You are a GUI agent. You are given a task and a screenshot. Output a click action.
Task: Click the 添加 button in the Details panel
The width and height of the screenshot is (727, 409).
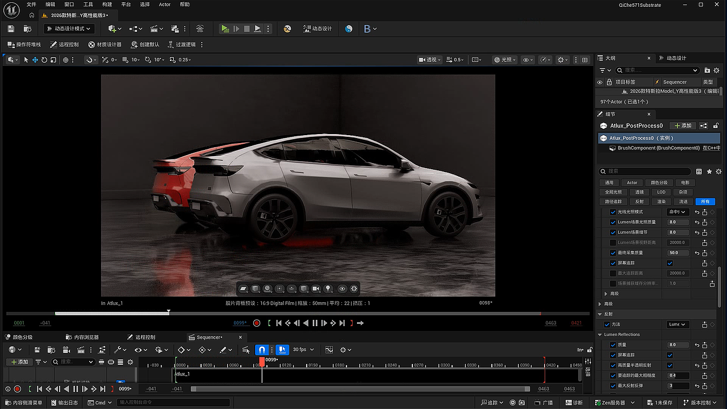[682, 126]
